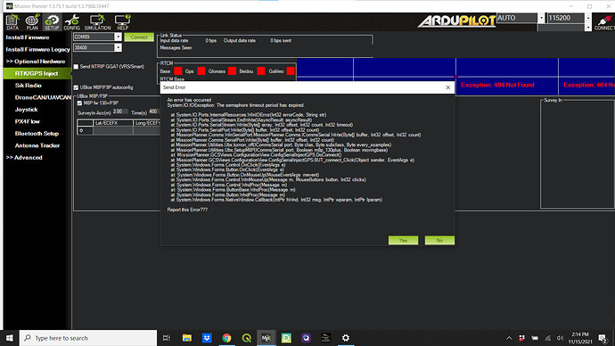The height and width of the screenshot is (346, 615).
Task: Open the Antenna Tracker page
Action: pos(37,145)
